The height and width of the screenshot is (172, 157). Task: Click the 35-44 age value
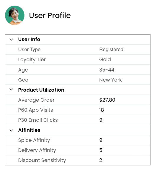point(107,70)
